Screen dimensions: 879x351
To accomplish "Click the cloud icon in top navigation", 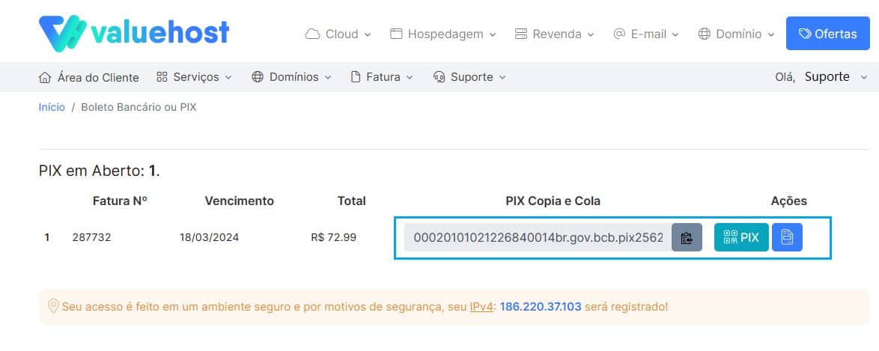I will (x=312, y=34).
